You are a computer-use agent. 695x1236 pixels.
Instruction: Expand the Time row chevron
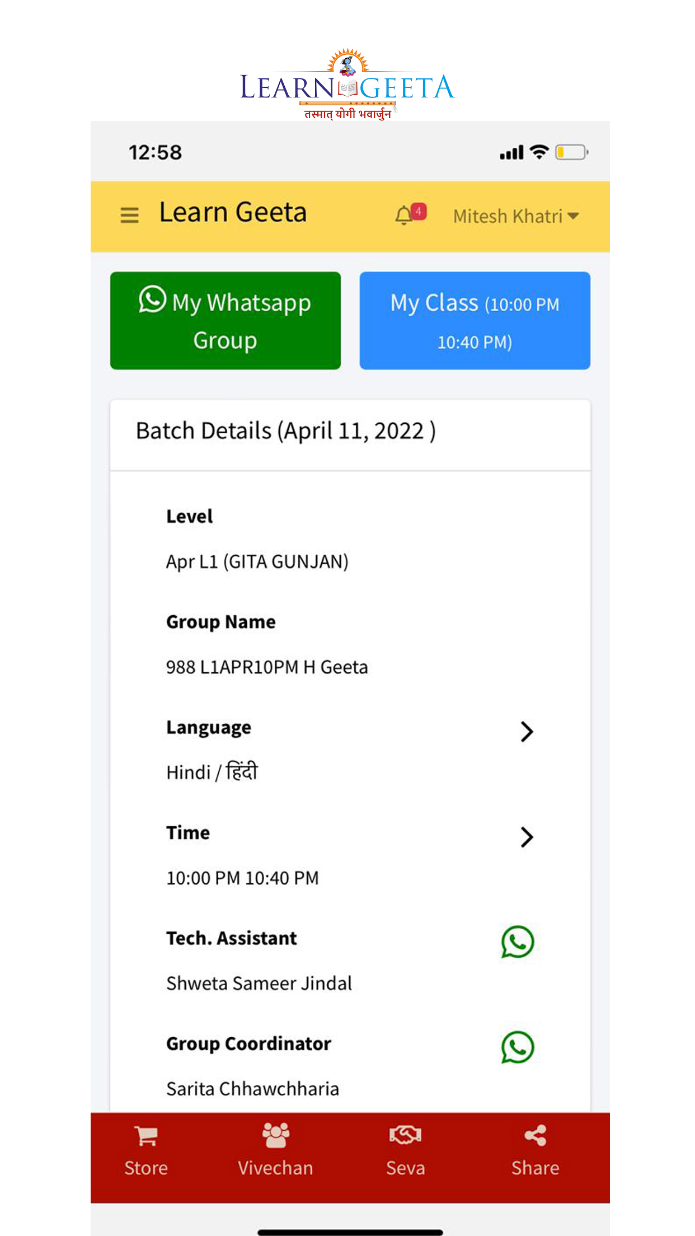point(527,837)
